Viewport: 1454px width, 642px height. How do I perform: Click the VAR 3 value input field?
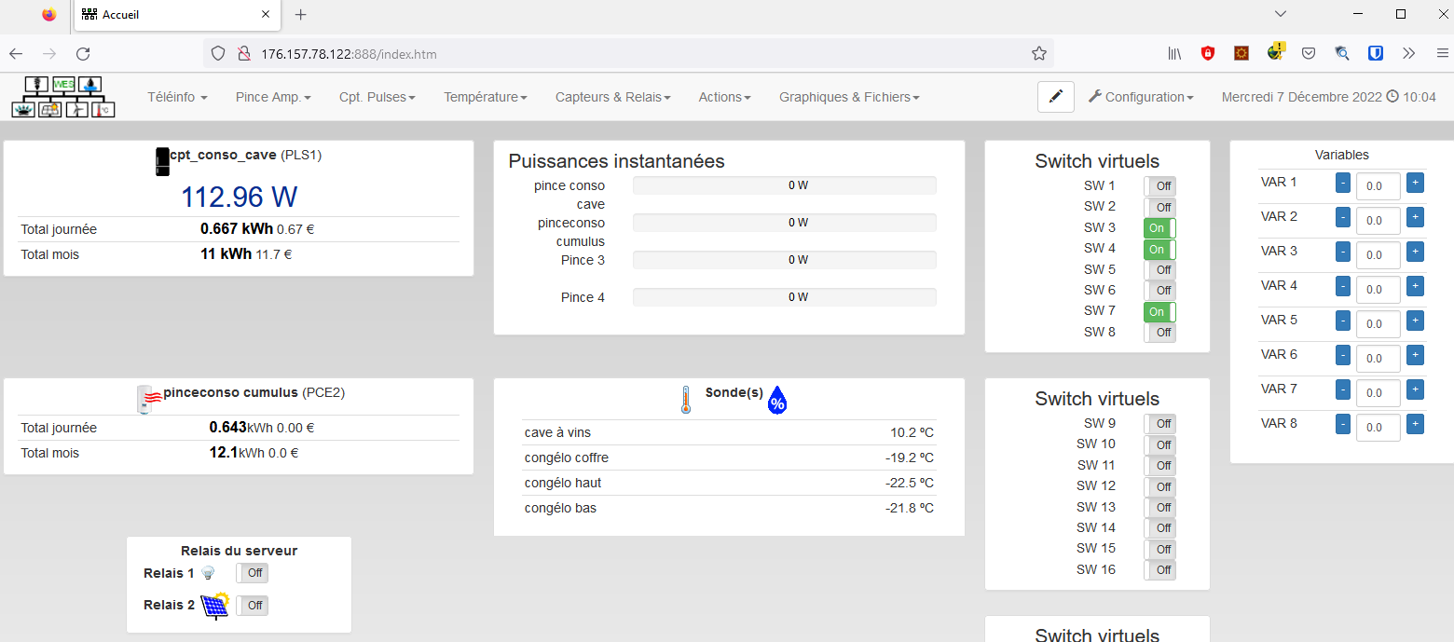(x=1378, y=254)
